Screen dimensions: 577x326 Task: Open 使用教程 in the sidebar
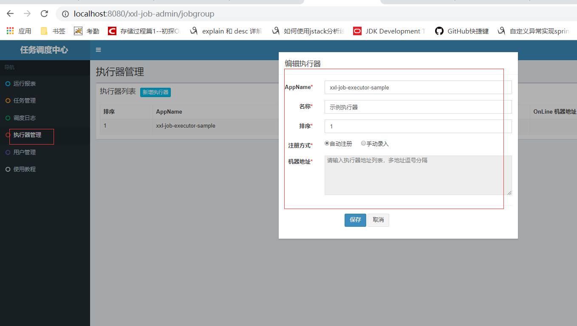tap(45, 169)
